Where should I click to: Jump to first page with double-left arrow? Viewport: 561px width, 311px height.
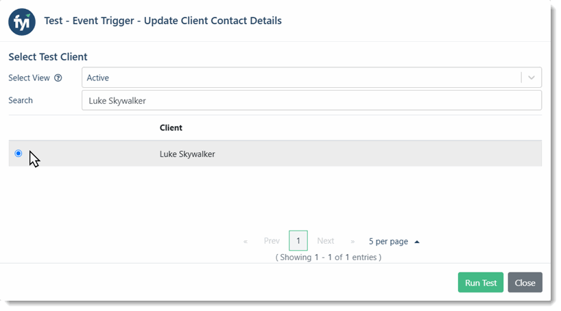click(246, 242)
